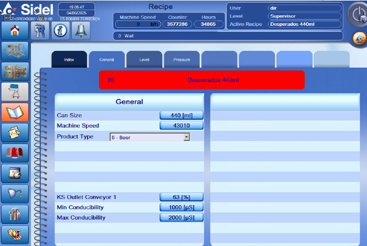Open the information icon
Screen dimensions: 367x246
pos(60,31)
